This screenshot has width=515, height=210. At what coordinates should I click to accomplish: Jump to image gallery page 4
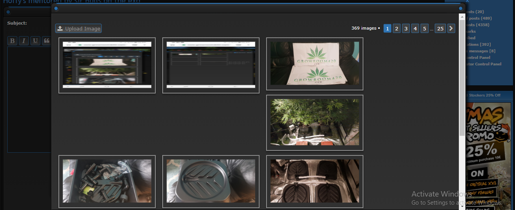coord(415,29)
